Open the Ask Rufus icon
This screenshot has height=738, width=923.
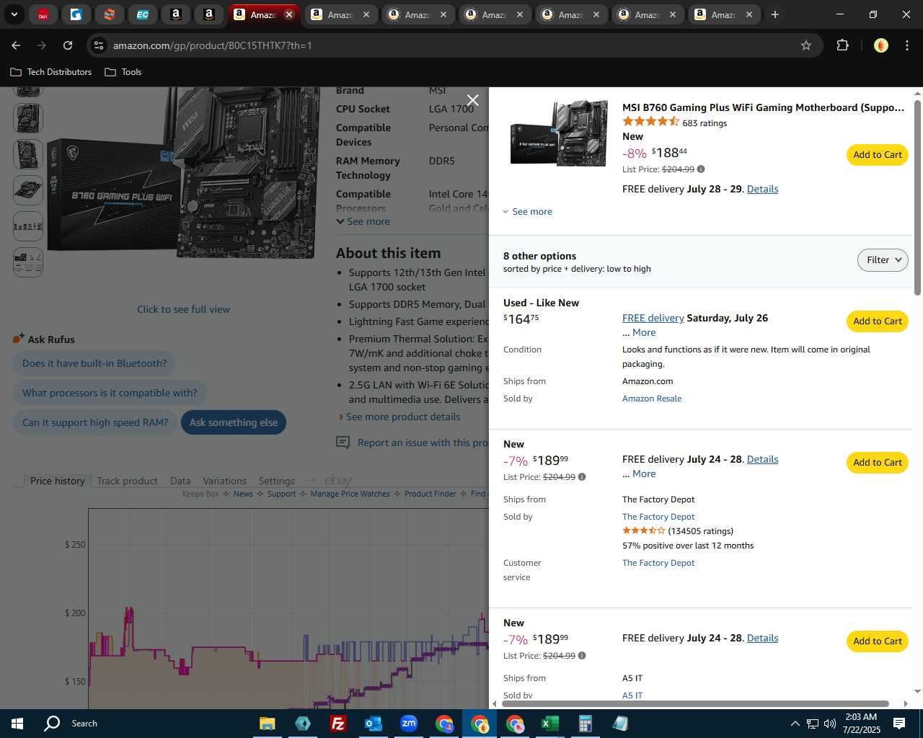[18, 339]
